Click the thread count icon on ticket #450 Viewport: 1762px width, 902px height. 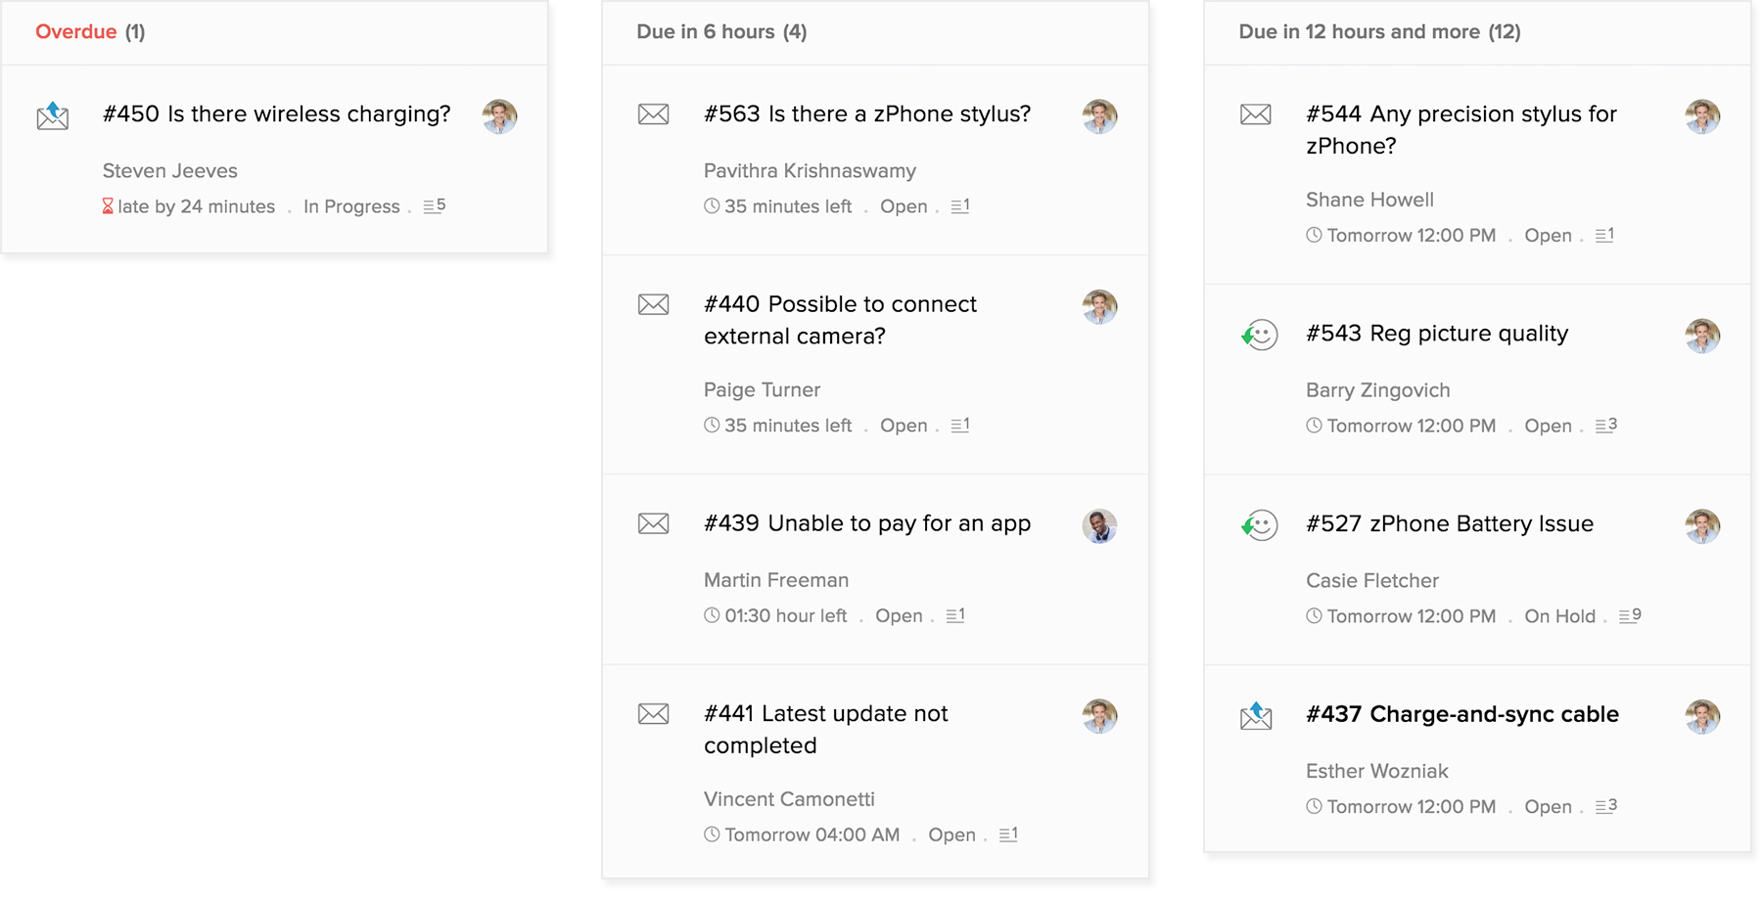tap(432, 206)
